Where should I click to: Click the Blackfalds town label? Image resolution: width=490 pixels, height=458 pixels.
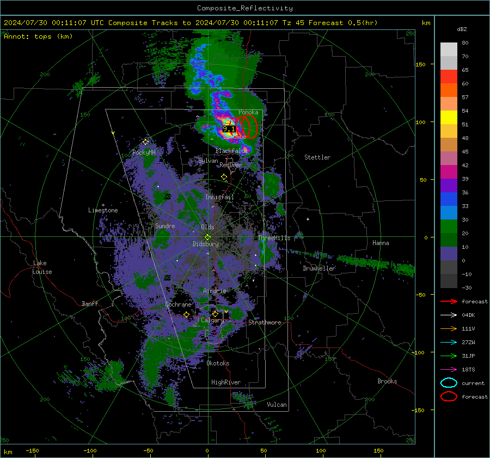(x=231, y=151)
